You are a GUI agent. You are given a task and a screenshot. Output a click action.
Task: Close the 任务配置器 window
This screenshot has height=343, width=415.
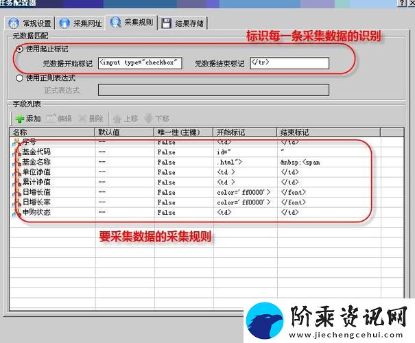coord(412,3)
